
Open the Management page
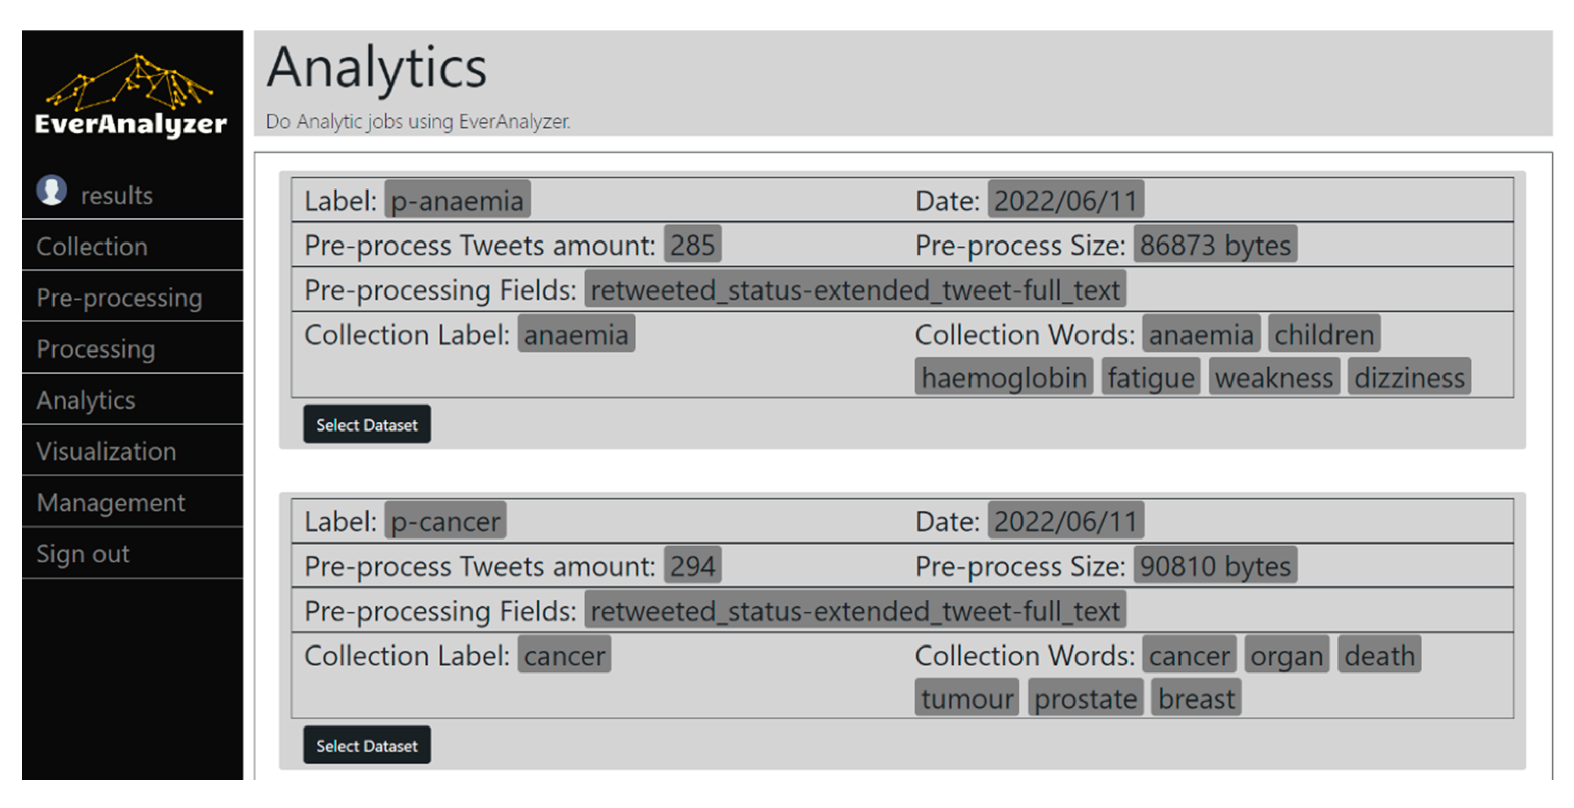[x=111, y=503]
